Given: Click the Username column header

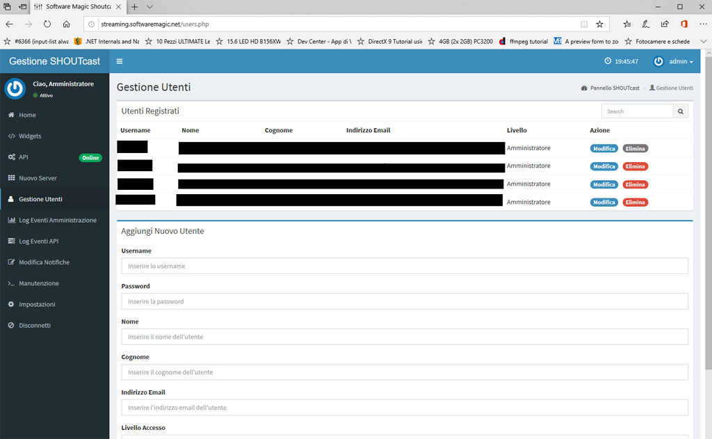Looking at the screenshot, I should pyautogui.click(x=136, y=130).
